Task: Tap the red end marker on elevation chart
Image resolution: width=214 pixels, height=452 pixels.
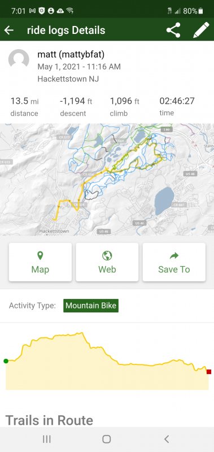Action: [x=209, y=372]
